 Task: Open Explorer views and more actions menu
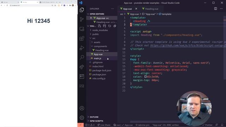click(113, 9)
